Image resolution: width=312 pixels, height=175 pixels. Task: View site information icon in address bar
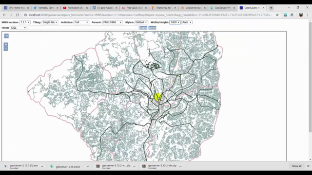click(25, 15)
